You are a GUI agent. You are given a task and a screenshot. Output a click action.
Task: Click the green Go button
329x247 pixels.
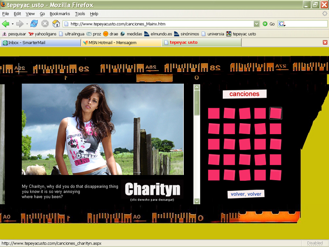pyautogui.click(x=268, y=24)
